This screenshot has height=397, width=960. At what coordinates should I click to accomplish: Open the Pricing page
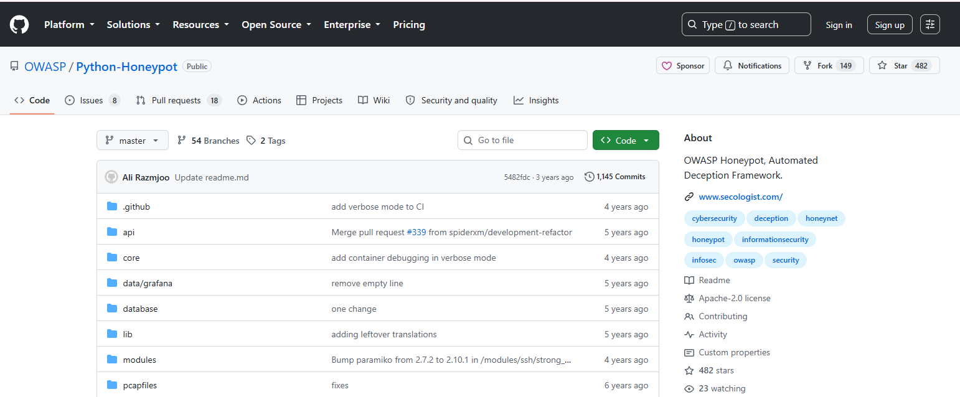(409, 25)
